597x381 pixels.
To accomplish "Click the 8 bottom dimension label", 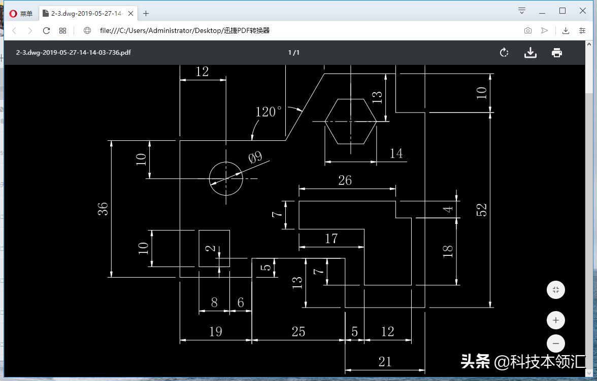I will (214, 302).
